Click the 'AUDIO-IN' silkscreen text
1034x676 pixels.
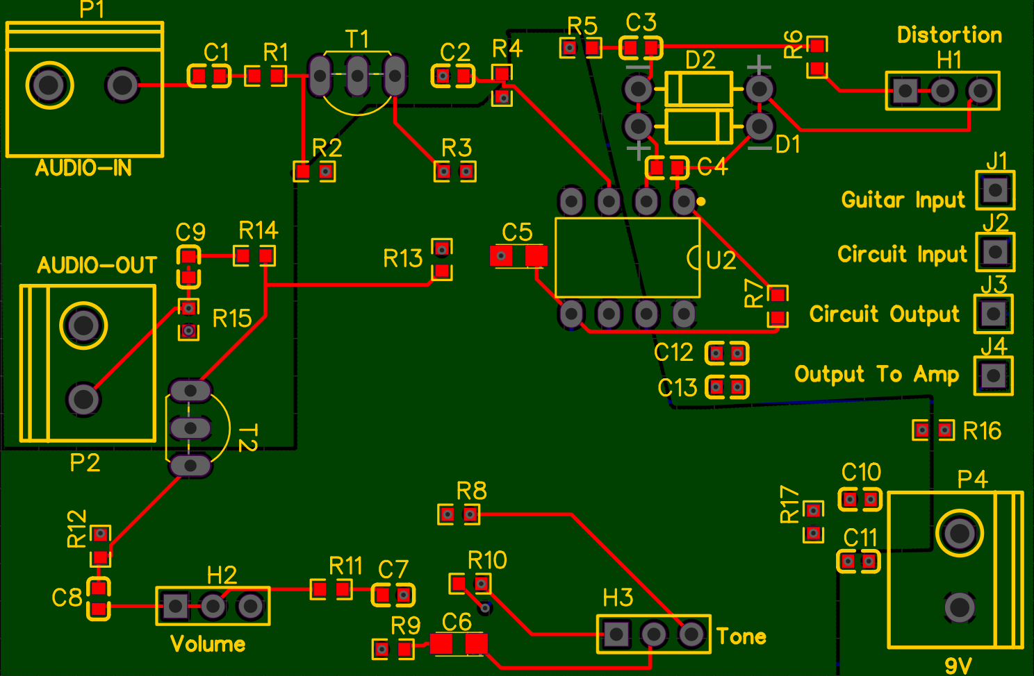click(x=83, y=168)
